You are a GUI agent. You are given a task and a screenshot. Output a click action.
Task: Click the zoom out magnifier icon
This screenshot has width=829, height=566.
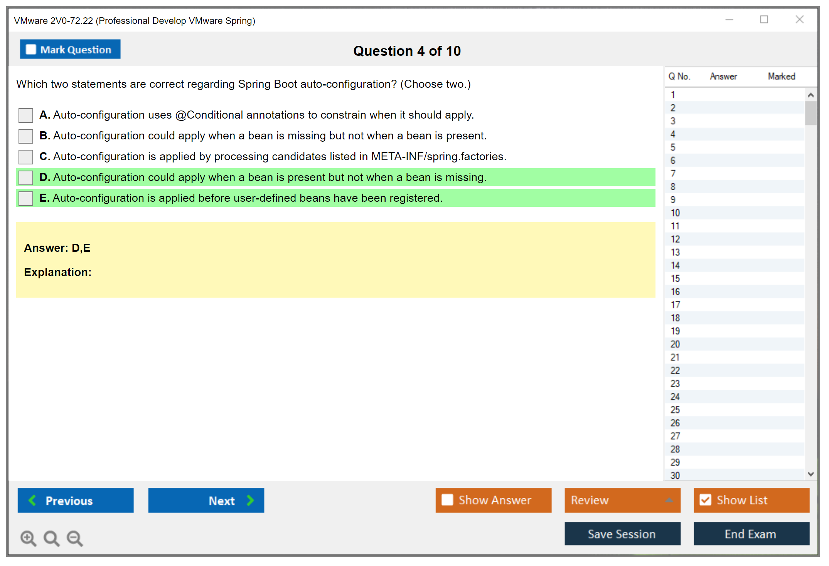pos(75,538)
